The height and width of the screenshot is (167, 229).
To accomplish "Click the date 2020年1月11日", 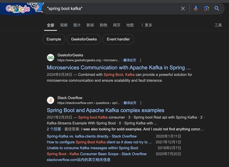I will (168, 137).
